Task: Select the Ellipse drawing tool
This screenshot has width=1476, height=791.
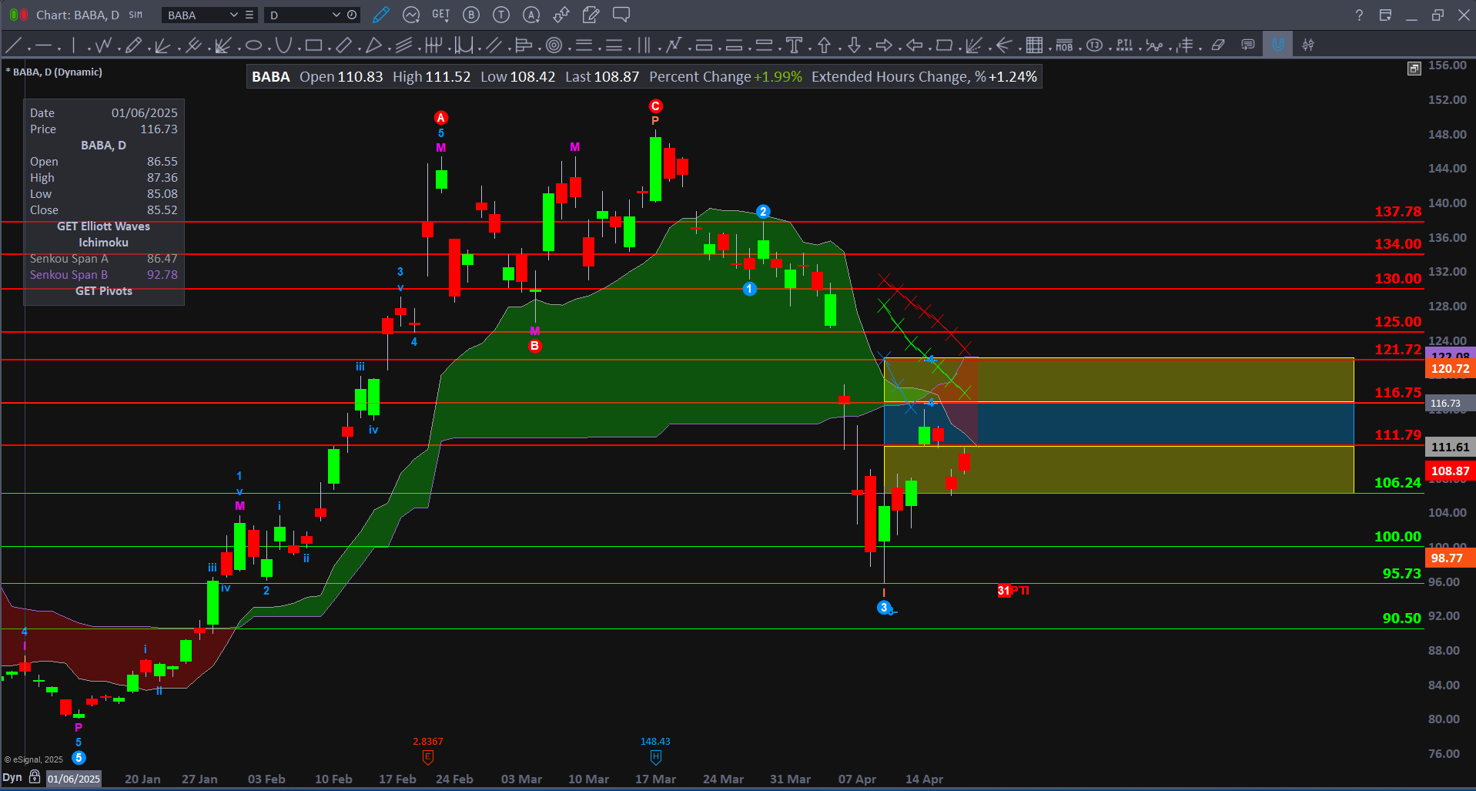Action: click(253, 44)
